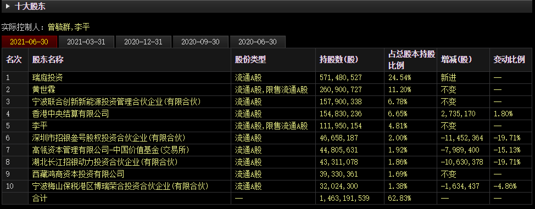The width and height of the screenshot is (535, 209).
Task: Select 李平 in shareholder list
Action: pyautogui.click(x=40, y=126)
